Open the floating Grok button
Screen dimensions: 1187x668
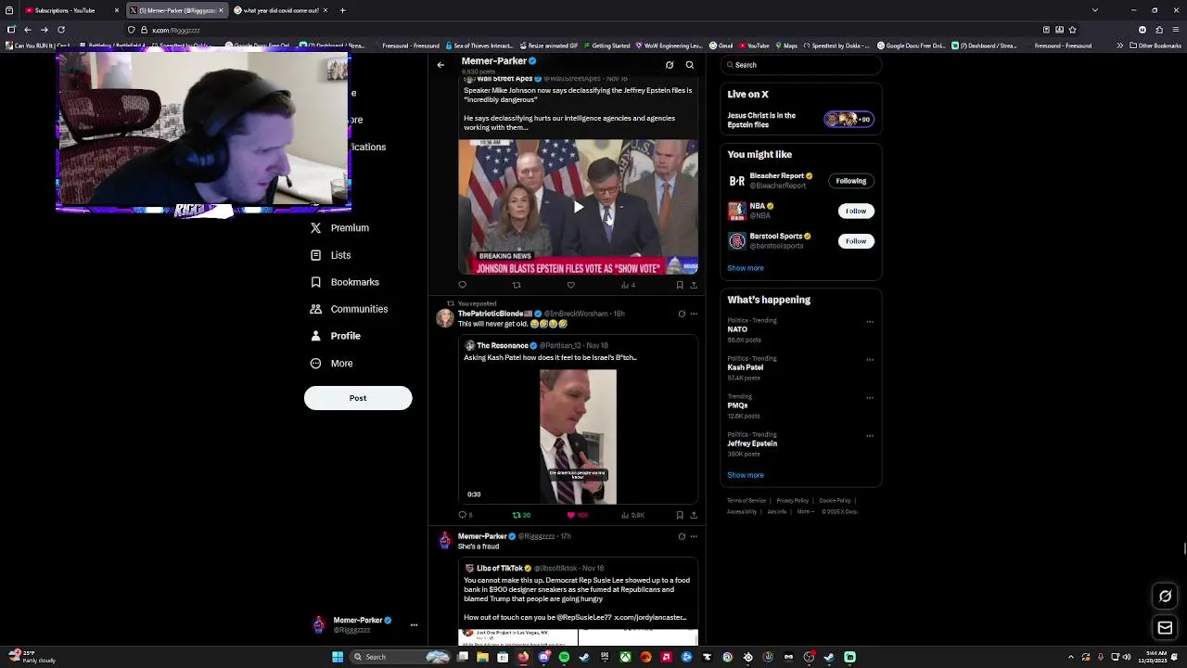point(1166,597)
